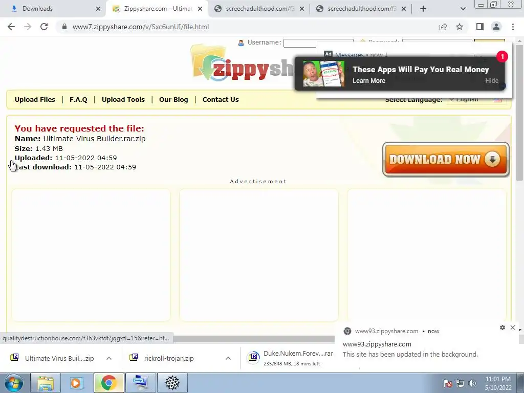Open the Windows Start menu
524x393 pixels.
point(14,383)
